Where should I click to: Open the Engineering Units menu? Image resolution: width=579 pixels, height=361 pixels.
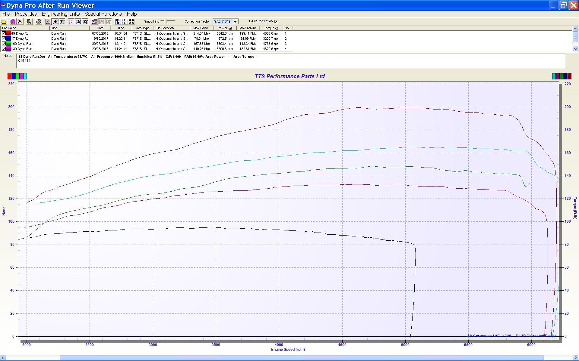pyautogui.click(x=61, y=14)
